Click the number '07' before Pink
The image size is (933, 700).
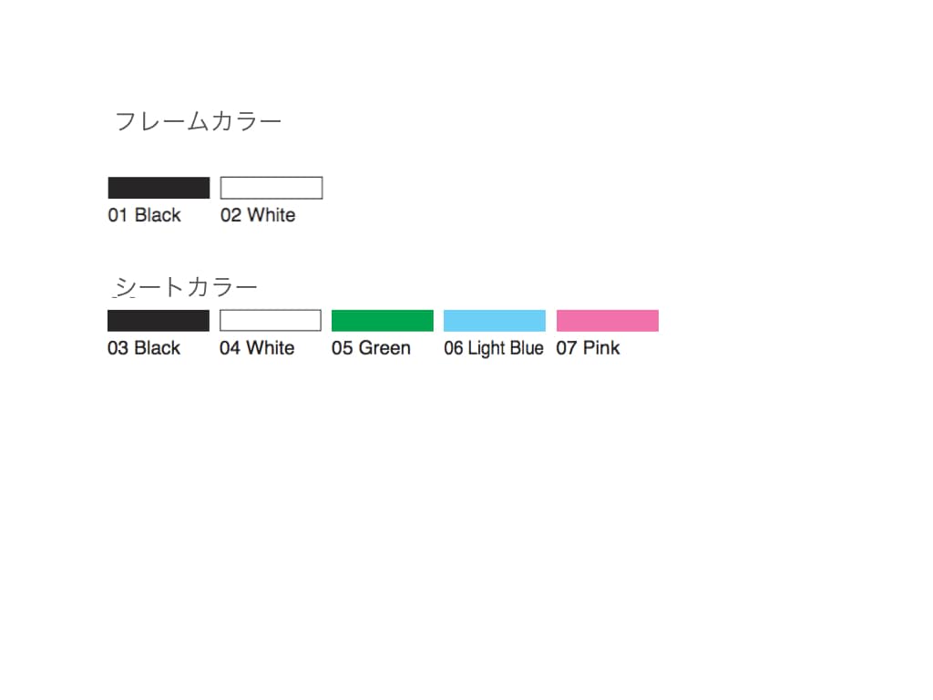click(x=567, y=347)
